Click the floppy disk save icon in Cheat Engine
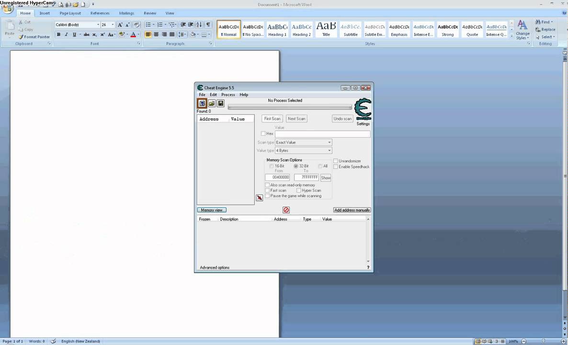568x345 pixels. pyautogui.click(x=221, y=103)
